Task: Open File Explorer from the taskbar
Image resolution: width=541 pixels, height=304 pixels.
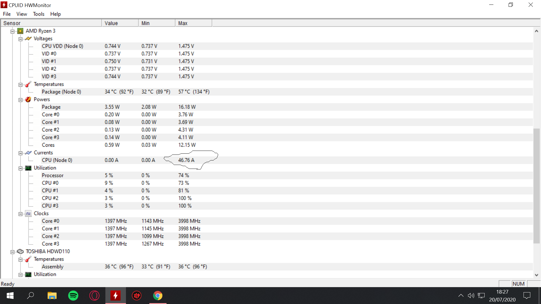Action: point(52,296)
